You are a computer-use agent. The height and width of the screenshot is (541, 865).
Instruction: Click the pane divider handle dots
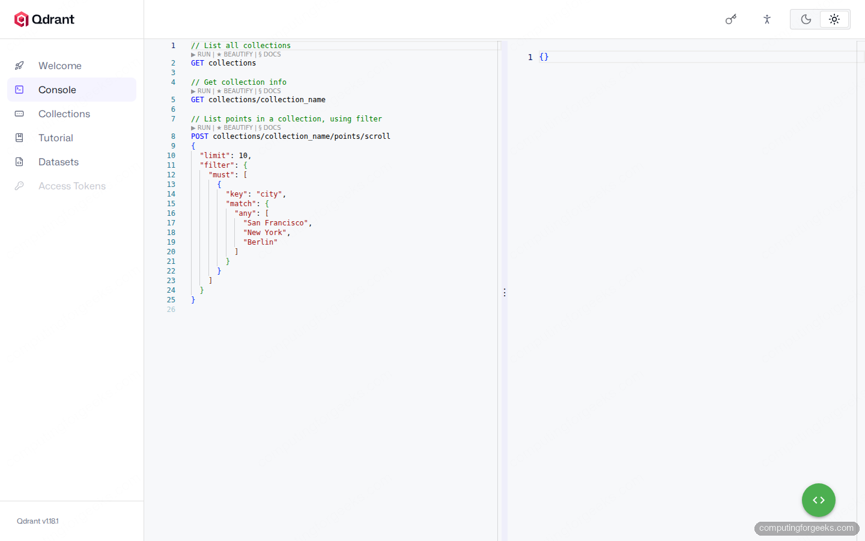505,292
